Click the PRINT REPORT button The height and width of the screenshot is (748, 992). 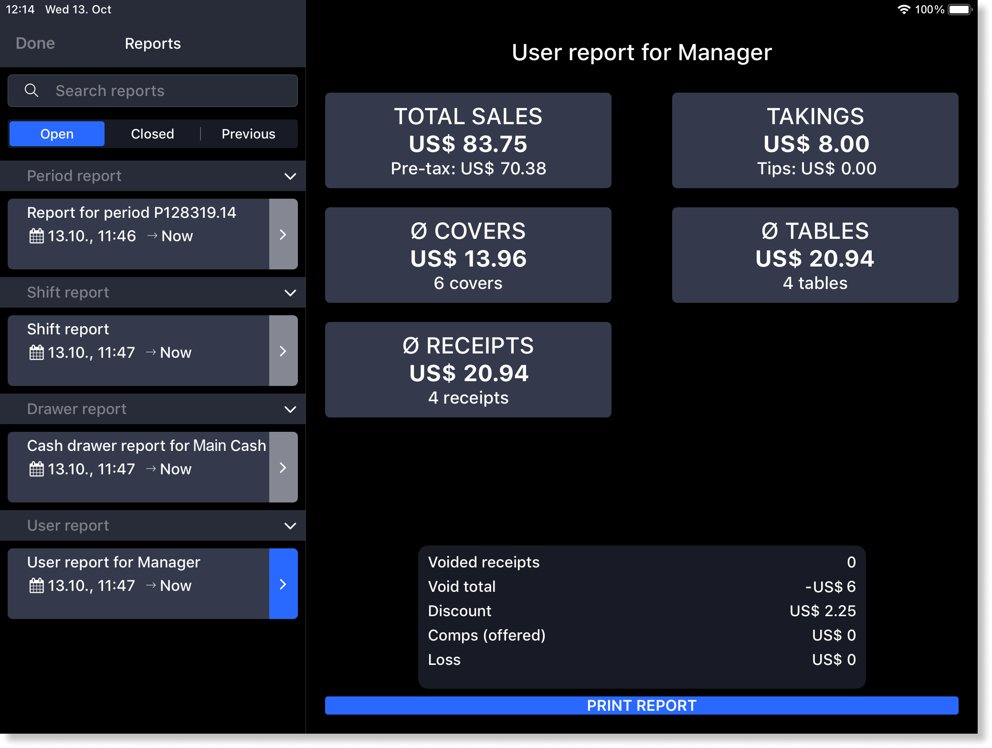tap(642, 705)
